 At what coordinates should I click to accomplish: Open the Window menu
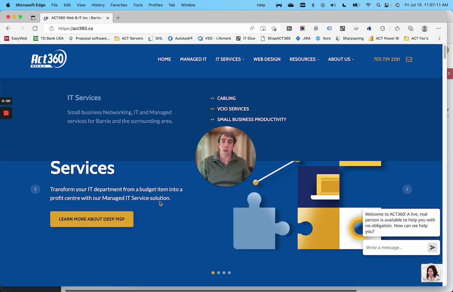pos(188,5)
